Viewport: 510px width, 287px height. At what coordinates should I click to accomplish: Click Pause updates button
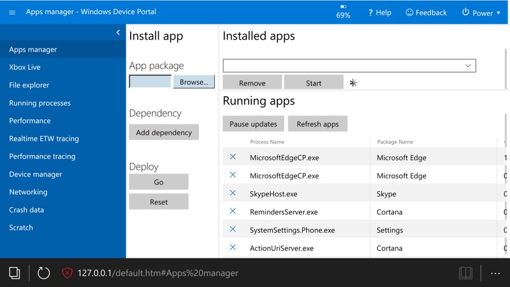pyautogui.click(x=253, y=124)
